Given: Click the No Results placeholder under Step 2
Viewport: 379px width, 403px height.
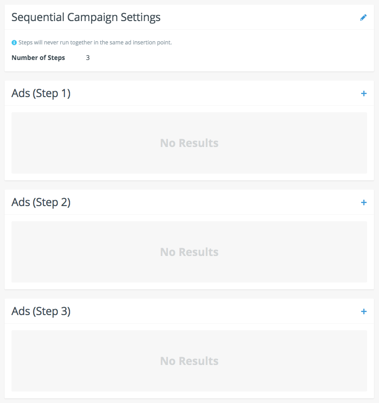Looking at the screenshot, I should point(189,252).
